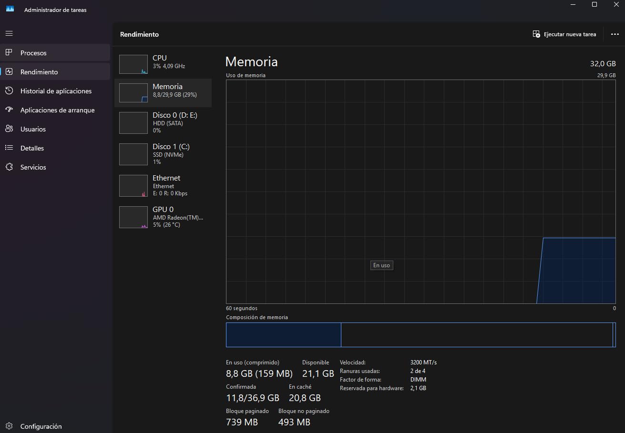The width and height of the screenshot is (625, 433).
Task: Click the En uso tooltip label
Action: click(381, 265)
